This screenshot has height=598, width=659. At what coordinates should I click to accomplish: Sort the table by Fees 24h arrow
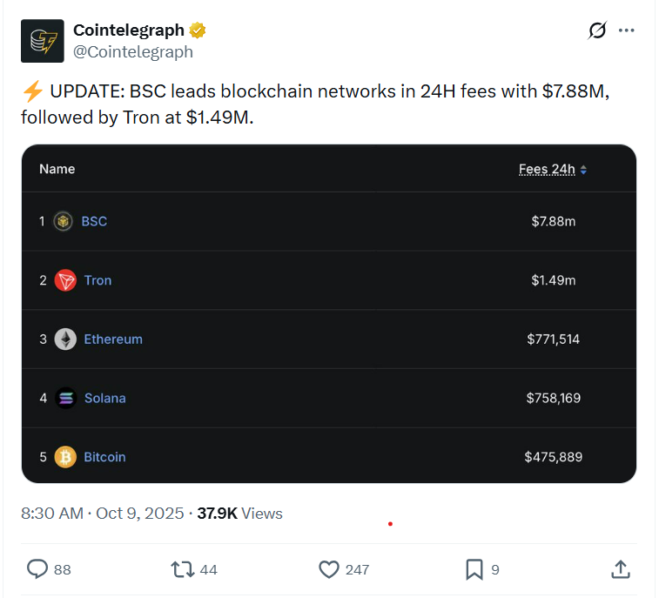[583, 170]
